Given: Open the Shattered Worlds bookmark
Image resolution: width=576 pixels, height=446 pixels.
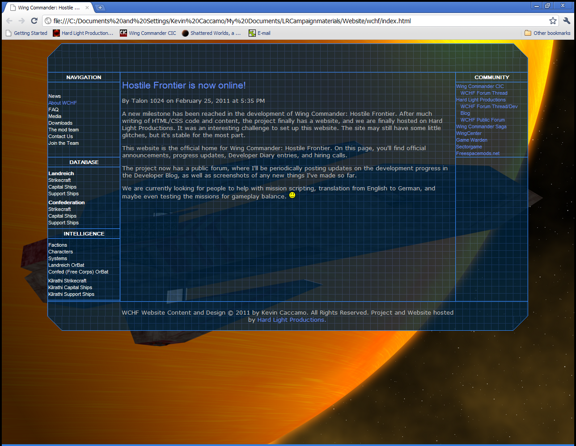Looking at the screenshot, I should point(211,33).
